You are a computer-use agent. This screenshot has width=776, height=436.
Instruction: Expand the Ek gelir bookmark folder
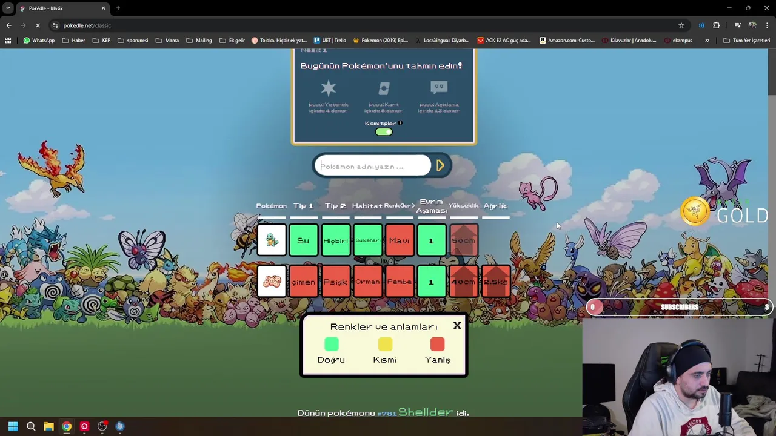[232, 41]
